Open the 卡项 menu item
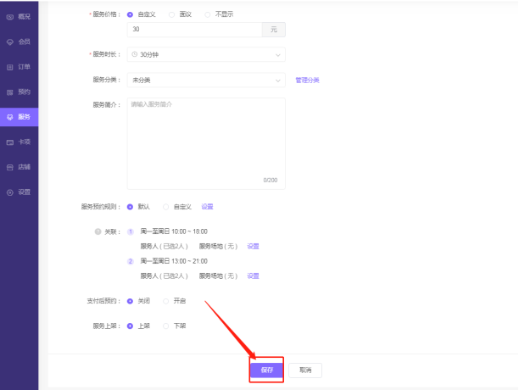The width and height of the screenshot is (519, 390). (x=20, y=142)
